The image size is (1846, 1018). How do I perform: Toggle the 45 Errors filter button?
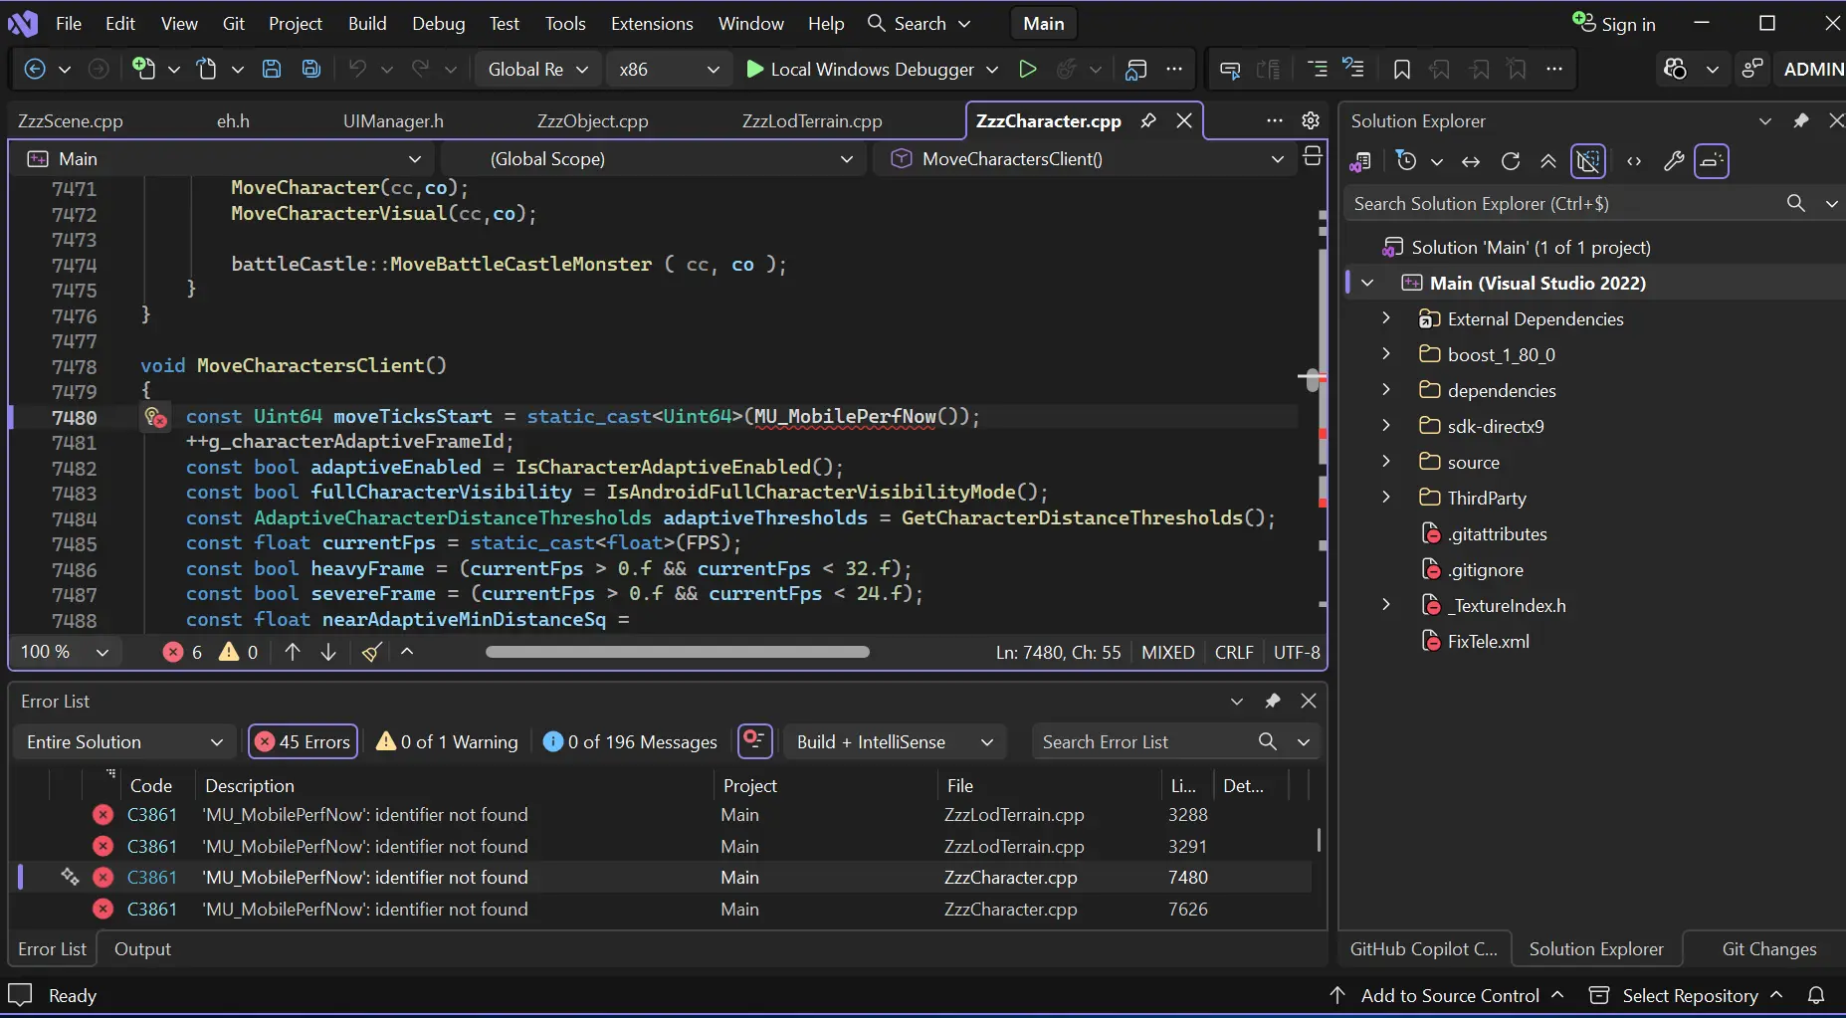pyautogui.click(x=303, y=741)
